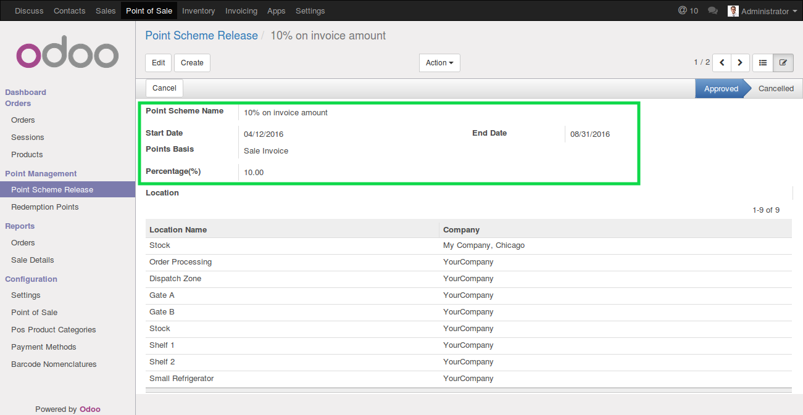Open the Discuss menu

click(x=29, y=10)
